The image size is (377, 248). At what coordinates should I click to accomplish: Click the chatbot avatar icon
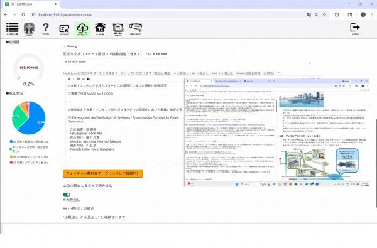click(29, 29)
